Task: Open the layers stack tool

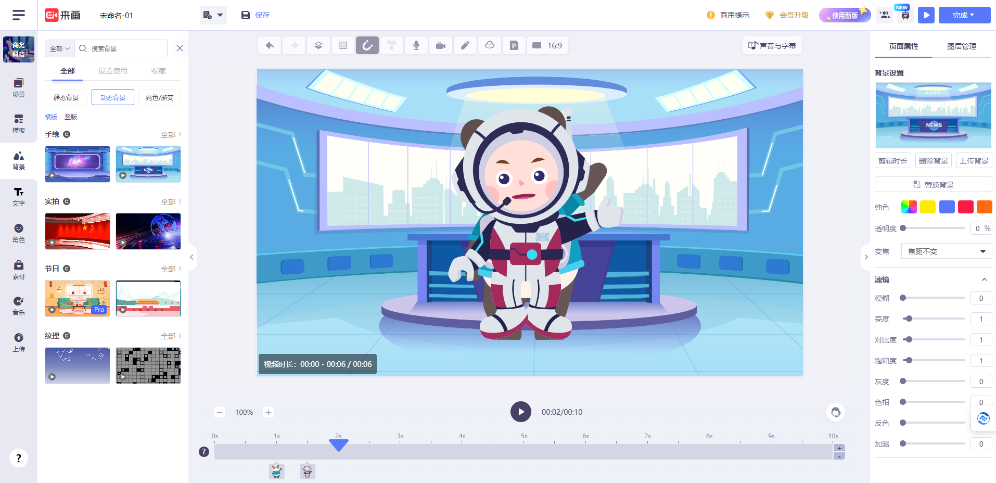Action: [318, 46]
